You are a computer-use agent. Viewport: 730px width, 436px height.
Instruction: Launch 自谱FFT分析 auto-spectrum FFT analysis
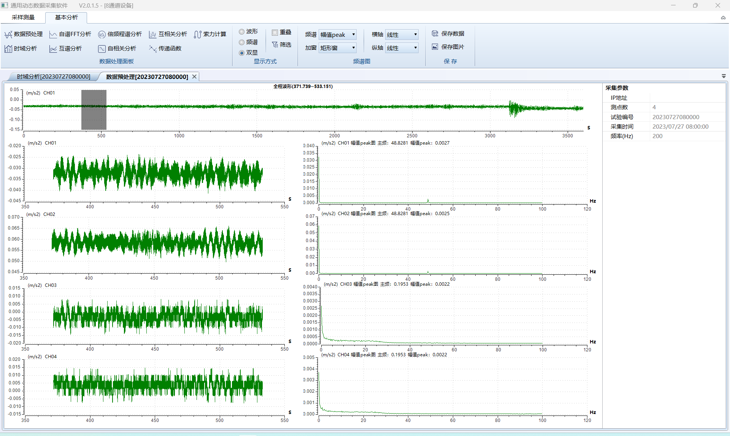point(70,34)
